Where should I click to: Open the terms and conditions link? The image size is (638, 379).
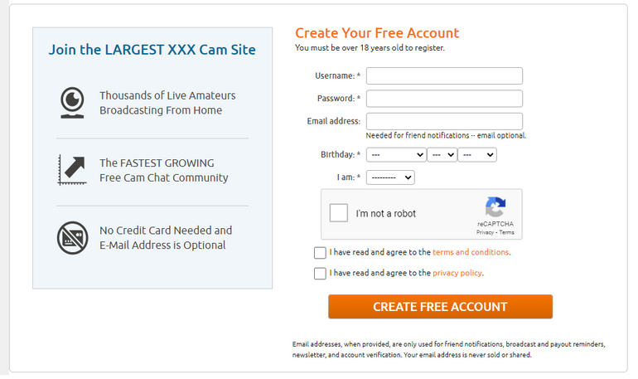point(471,252)
